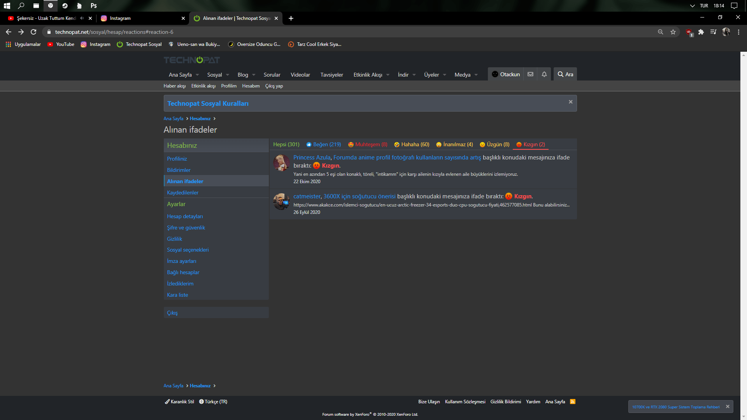Click the page vertical scrollbar track
Screen dimensions: 747x420
(743, 233)
